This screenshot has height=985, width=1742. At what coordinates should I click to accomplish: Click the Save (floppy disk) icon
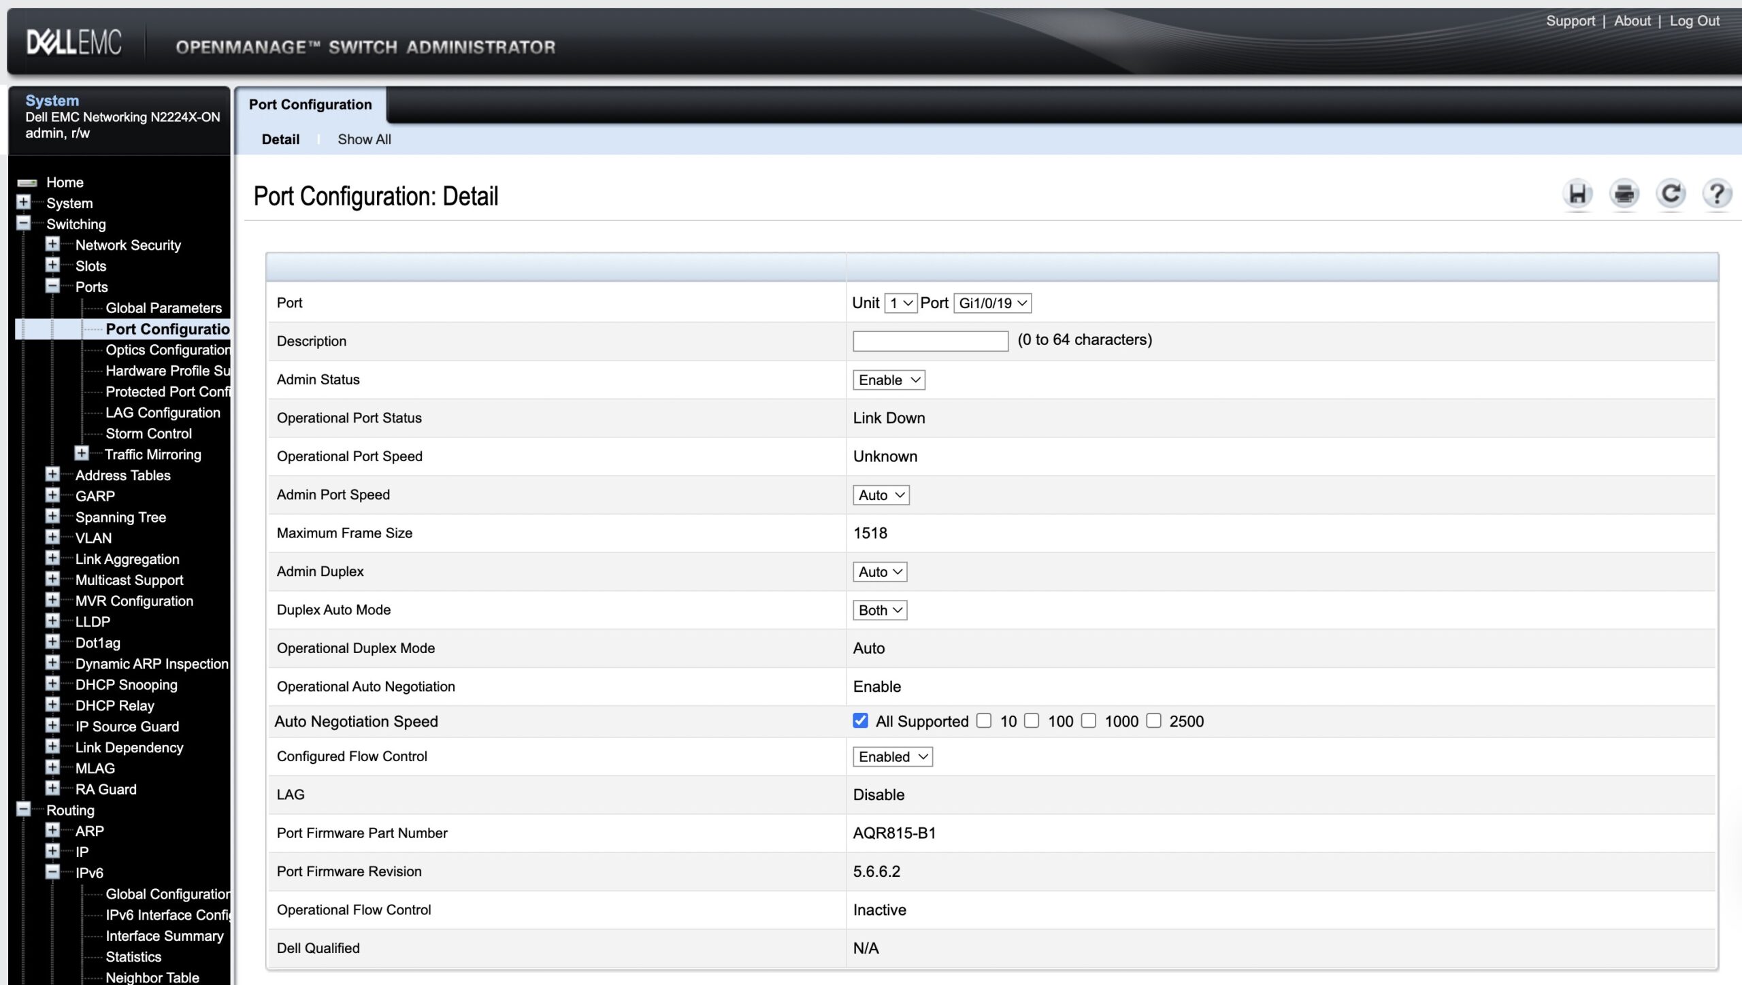coord(1577,195)
